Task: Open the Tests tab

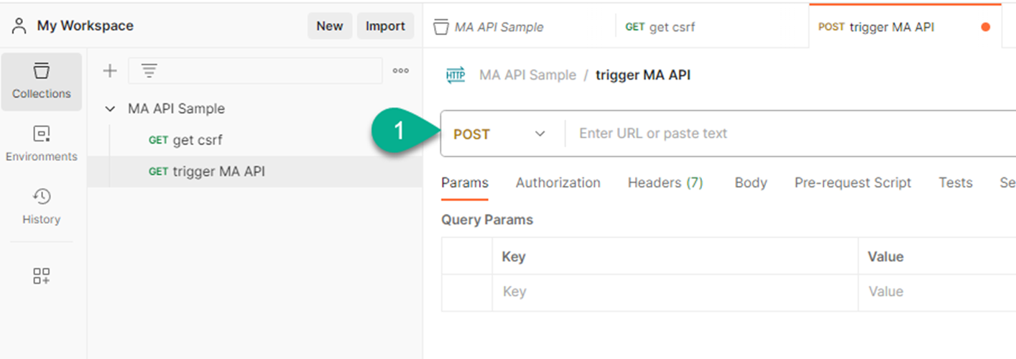Action: [956, 183]
